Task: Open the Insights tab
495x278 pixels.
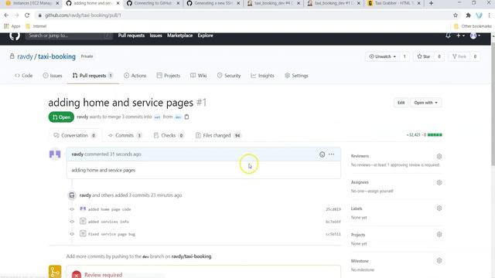Action: click(262, 76)
